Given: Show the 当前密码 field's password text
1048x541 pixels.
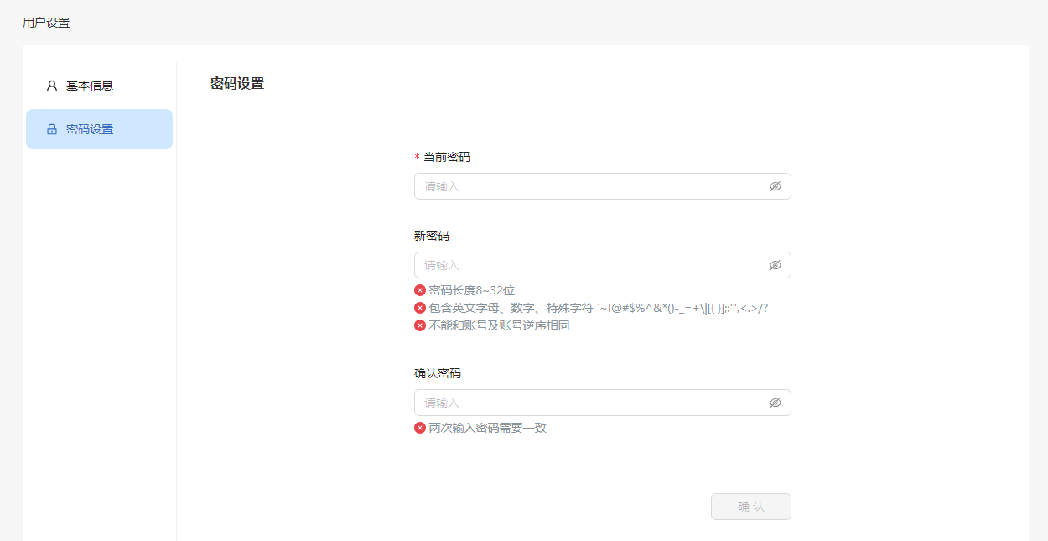Looking at the screenshot, I should pyautogui.click(x=775, y=186).
